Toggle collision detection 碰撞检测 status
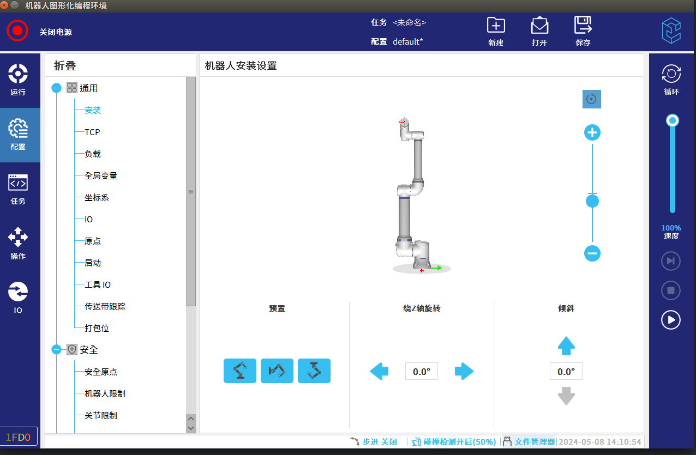The image size is (696, 455). pos(454,442)
